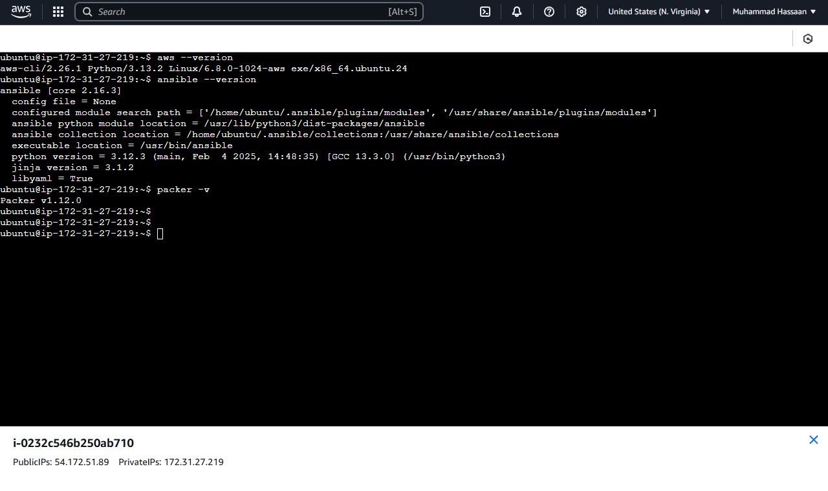Click the terminal cursor at the prompt
The image size is (828, 491).
click(x=160, y=234)
